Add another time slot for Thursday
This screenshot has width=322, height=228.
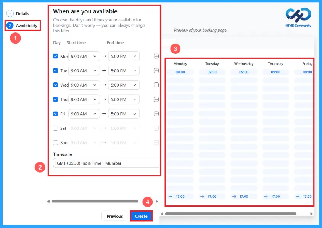pos(156,99)
